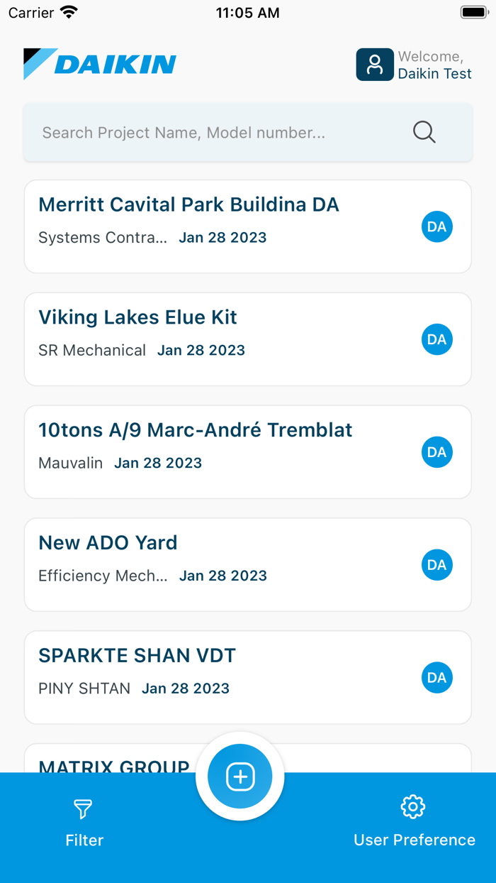496x883 pixels.
Task: Focus the Search Project Name field
Action: [213, 133]
